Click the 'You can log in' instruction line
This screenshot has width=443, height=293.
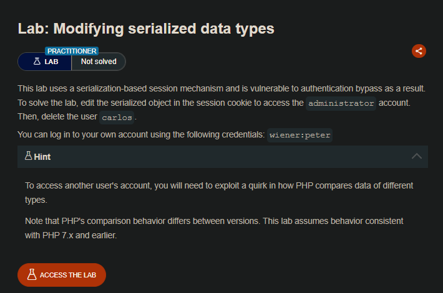click(x=140, y=134)
